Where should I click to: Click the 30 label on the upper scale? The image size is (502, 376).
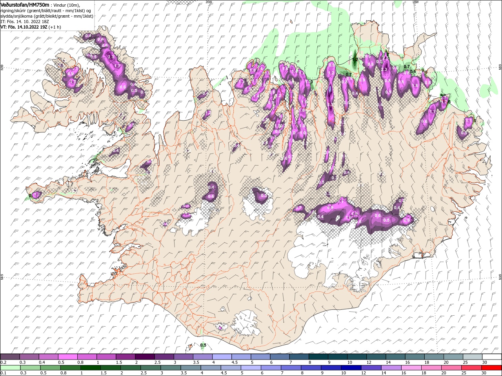[484, 362]
